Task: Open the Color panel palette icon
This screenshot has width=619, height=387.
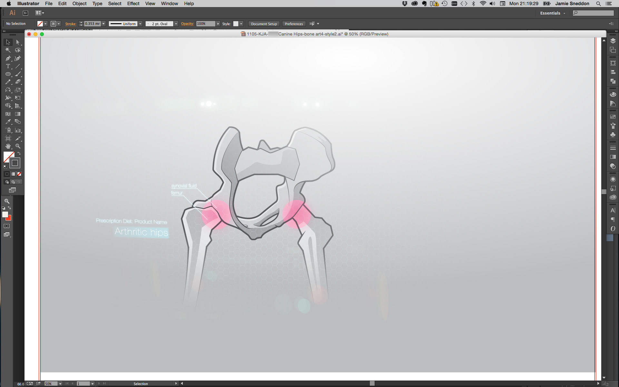Action: pos(613,94)
